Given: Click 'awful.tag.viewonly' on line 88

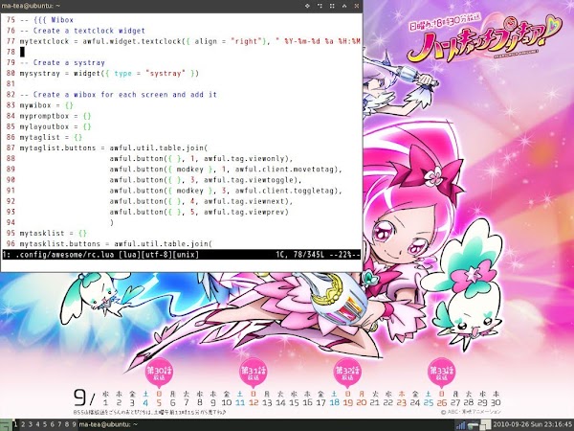Looking at the screenshot, I should pyautogui.click(x=244, y=158).
